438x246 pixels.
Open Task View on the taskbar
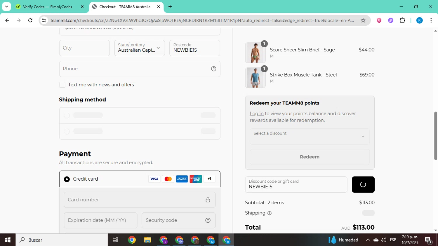[116, 240]
